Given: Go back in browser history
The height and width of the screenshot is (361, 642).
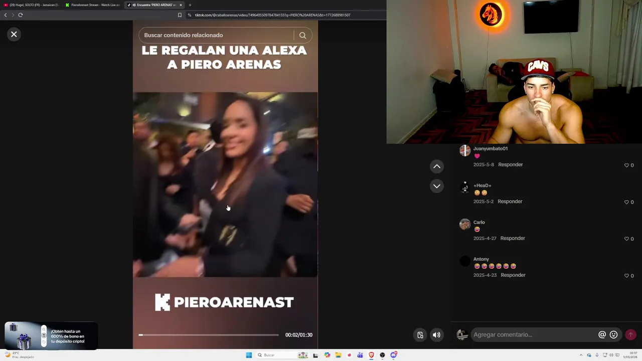Looking at the screenshot, I should coord(6,15).
